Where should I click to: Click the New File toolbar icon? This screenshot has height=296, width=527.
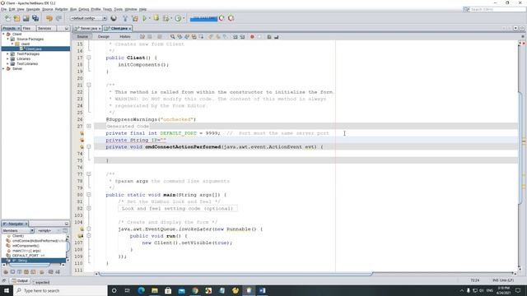7,18
